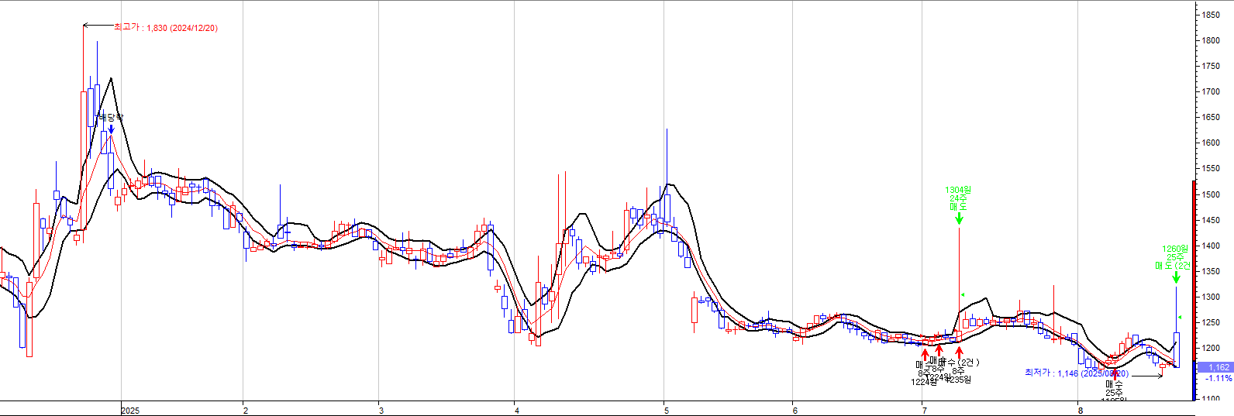Click the 1800 price axis label
The height and width of the screenshot is (416, 1234).
(1211, 40)
